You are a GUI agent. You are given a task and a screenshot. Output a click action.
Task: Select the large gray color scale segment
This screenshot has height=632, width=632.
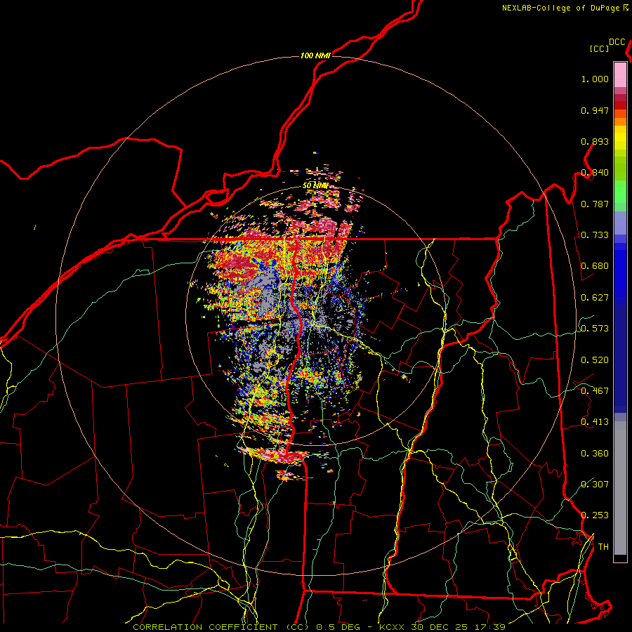pyautogui.click(x=620, y=488)
